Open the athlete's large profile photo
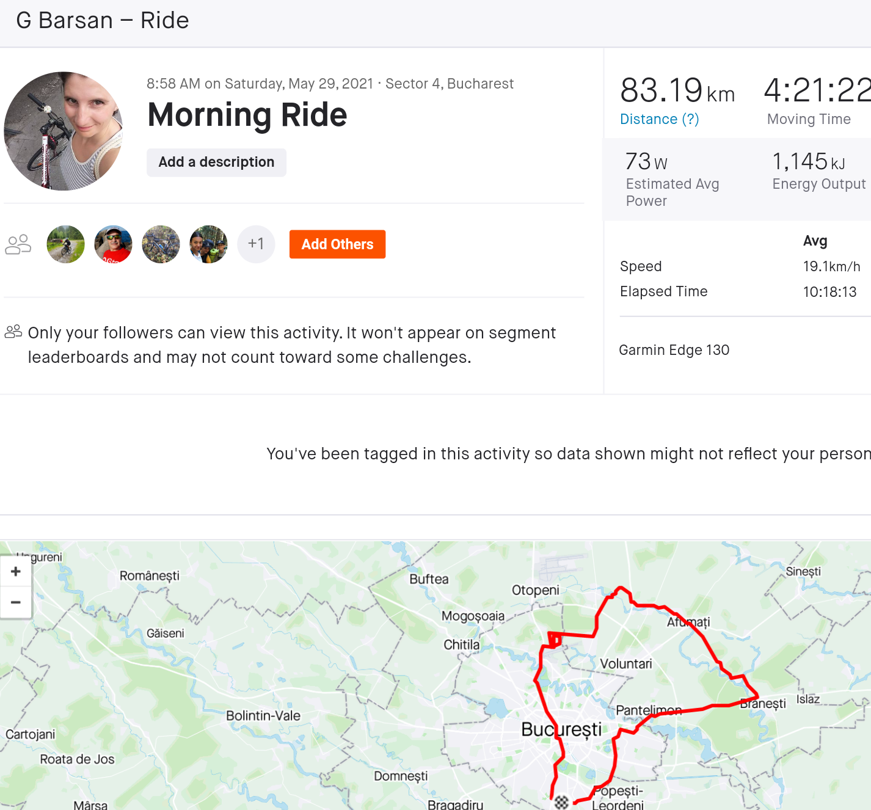Viewport: 871px width, 810px height. [64, 131]
